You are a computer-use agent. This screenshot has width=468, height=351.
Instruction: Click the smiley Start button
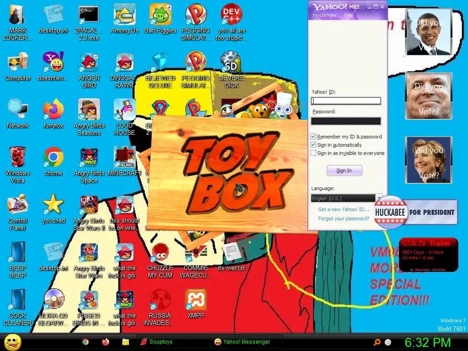(12, 342)
